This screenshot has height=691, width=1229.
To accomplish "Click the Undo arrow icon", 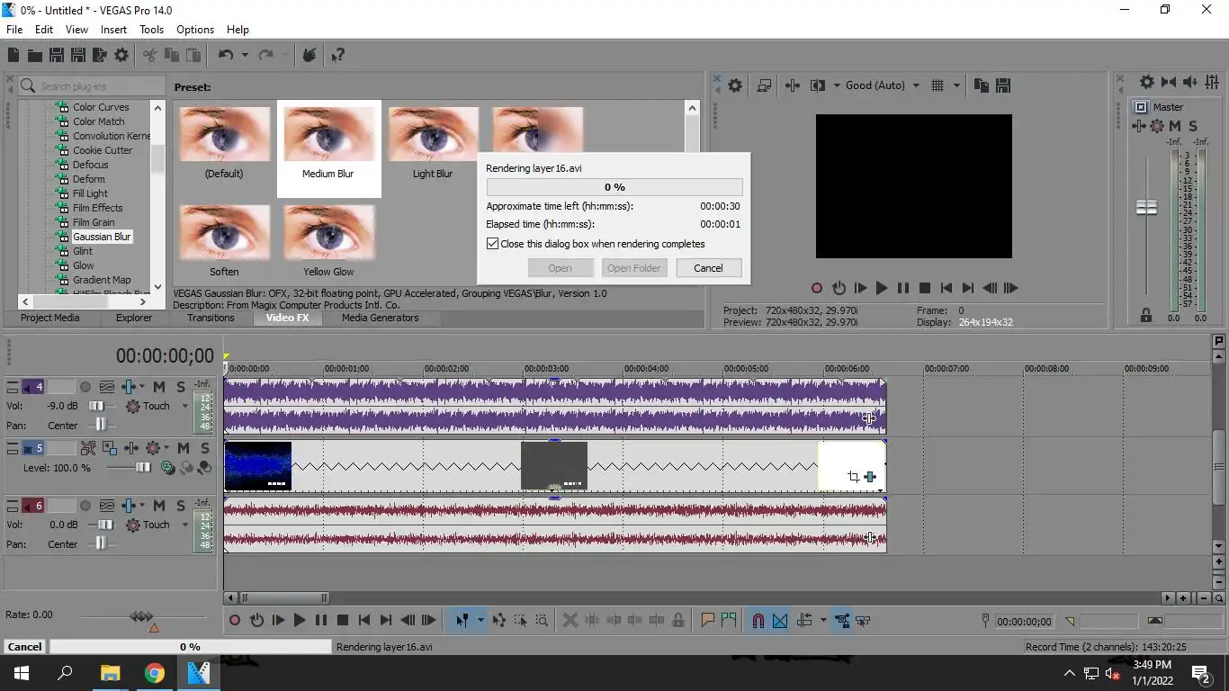I will (x=226, y=55).
